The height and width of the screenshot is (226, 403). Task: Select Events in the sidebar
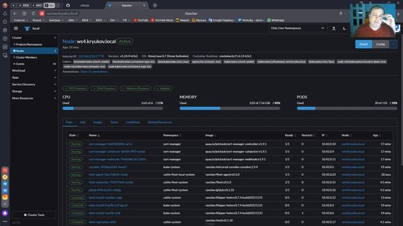20,64
